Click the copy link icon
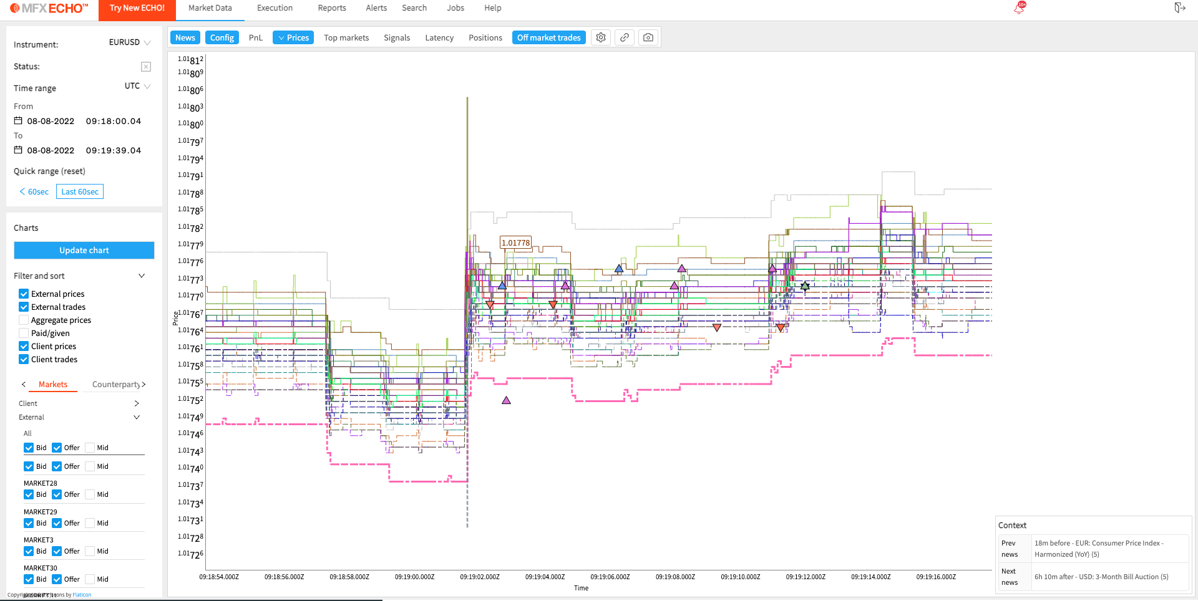Viewport: 1198px width, 601px height. [625, 37]
